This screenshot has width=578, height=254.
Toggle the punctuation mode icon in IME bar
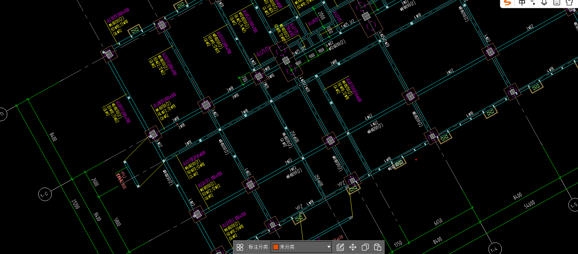click(533, 3)
